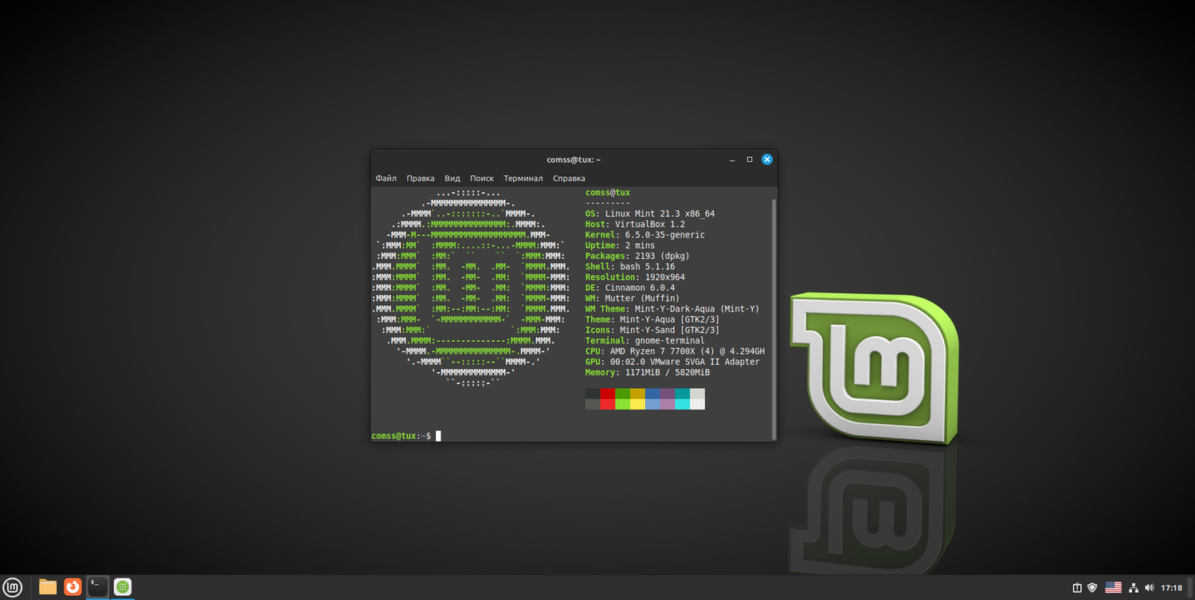Click the red color block in the top row

pyautogui.click(x=608, y=394)
